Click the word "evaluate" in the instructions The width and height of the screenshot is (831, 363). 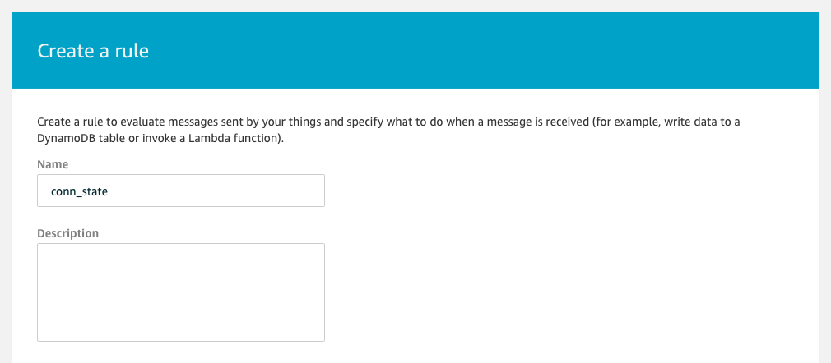click(x=122, y=122)
